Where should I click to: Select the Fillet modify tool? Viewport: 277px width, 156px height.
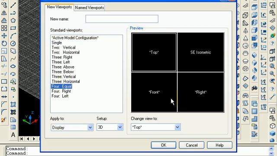[4, 112]
